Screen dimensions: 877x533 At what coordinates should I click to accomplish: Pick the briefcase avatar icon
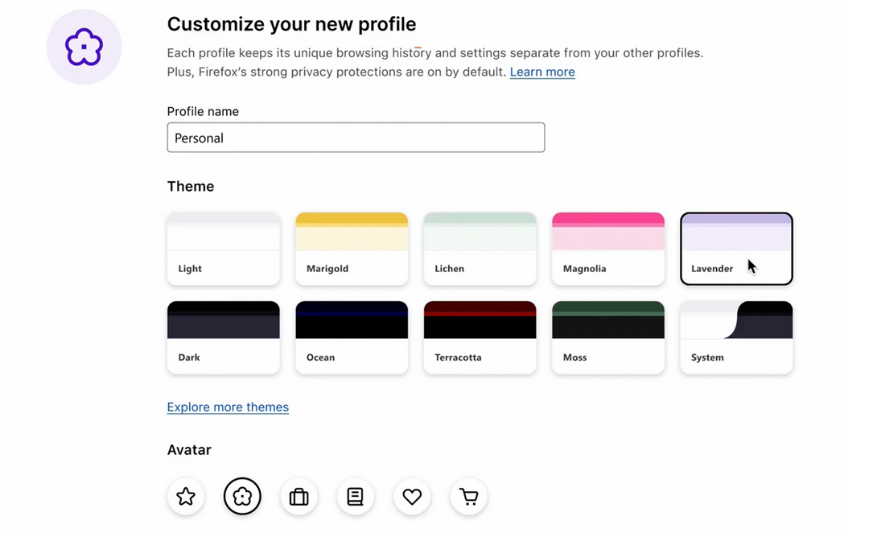coord(299,497)
